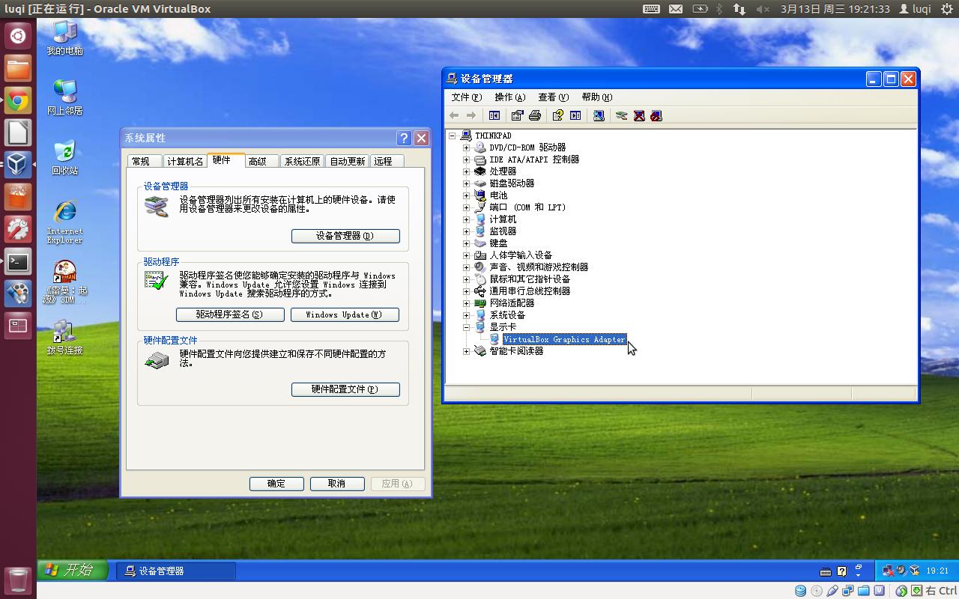The height and width of the screenshot is (599, 959).
Task: Click the action pane toggle toolbar icon
Action: [x=575, y=115]
